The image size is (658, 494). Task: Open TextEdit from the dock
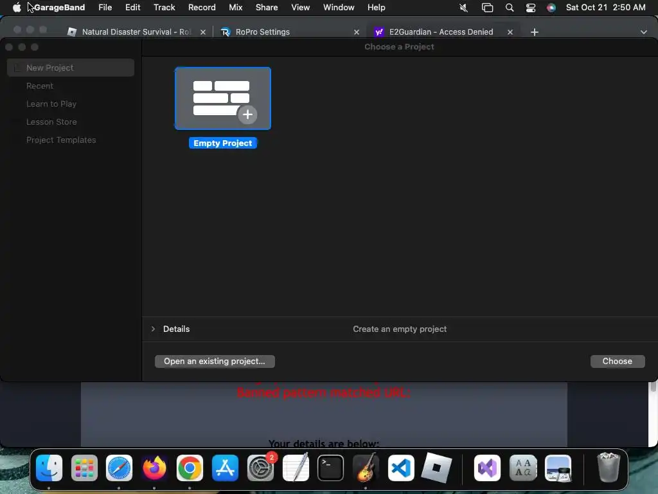(296, 468)
